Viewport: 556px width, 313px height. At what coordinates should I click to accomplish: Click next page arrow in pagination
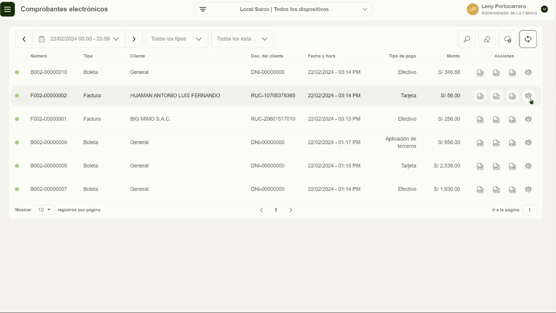coord(291,210)
